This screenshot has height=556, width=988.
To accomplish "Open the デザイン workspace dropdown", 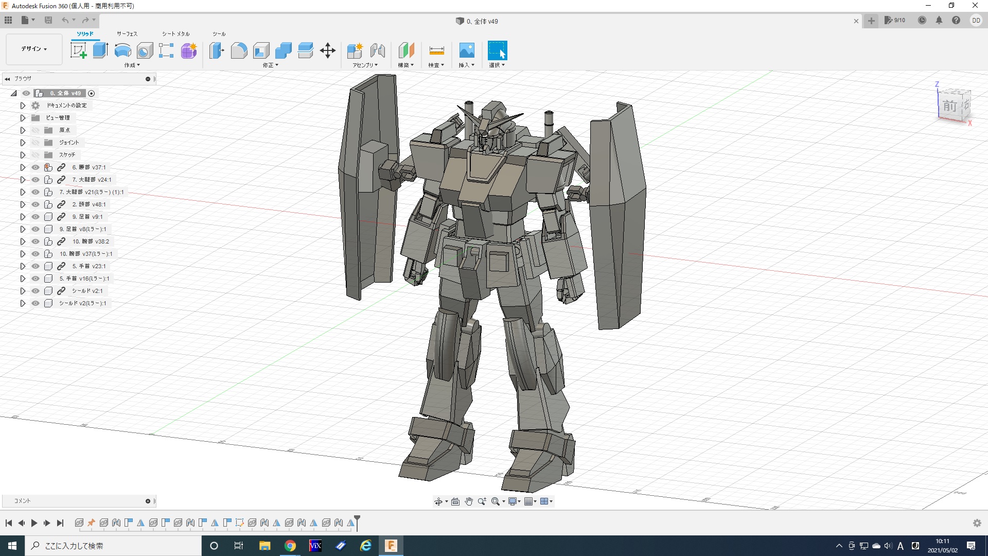I will [x=34, y=49].
